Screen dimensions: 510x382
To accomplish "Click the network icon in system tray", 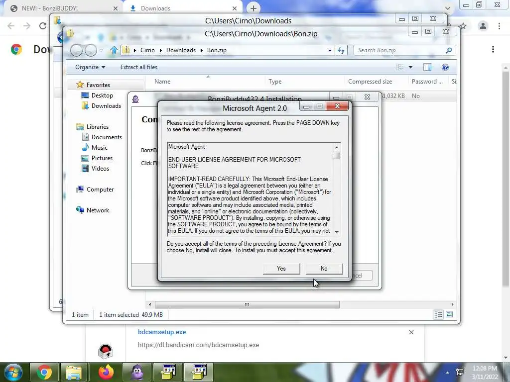I will [460, 372].
